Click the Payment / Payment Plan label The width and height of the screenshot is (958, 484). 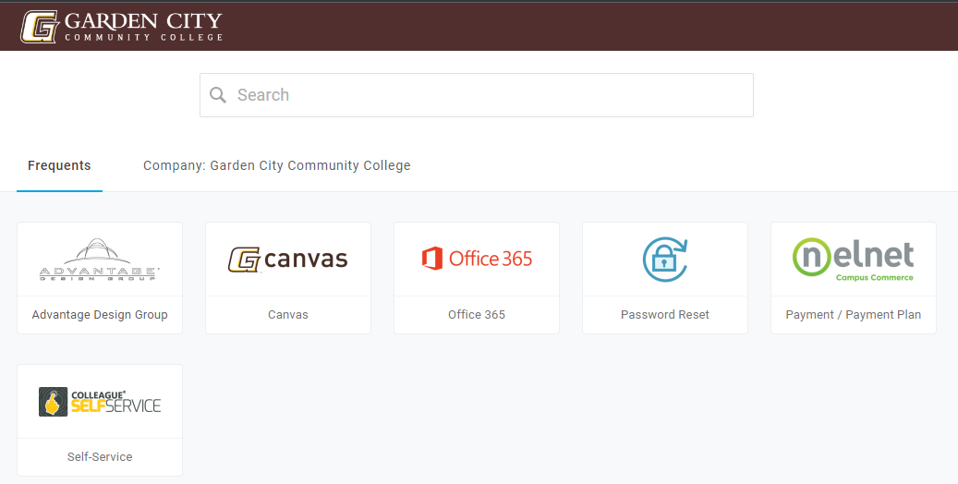coord(854,315)
